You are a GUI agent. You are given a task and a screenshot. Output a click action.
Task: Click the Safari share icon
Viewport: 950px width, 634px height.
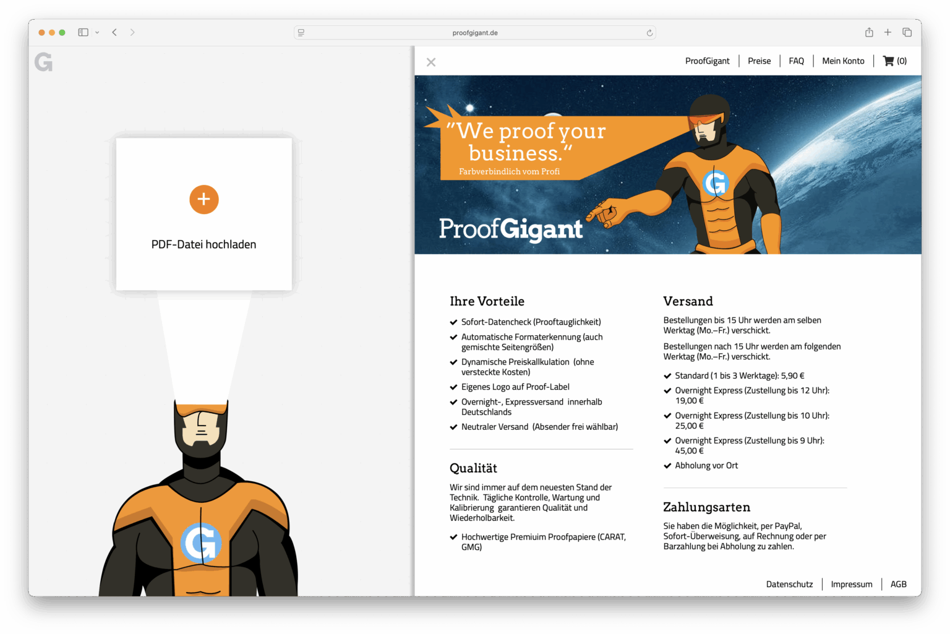869,32
